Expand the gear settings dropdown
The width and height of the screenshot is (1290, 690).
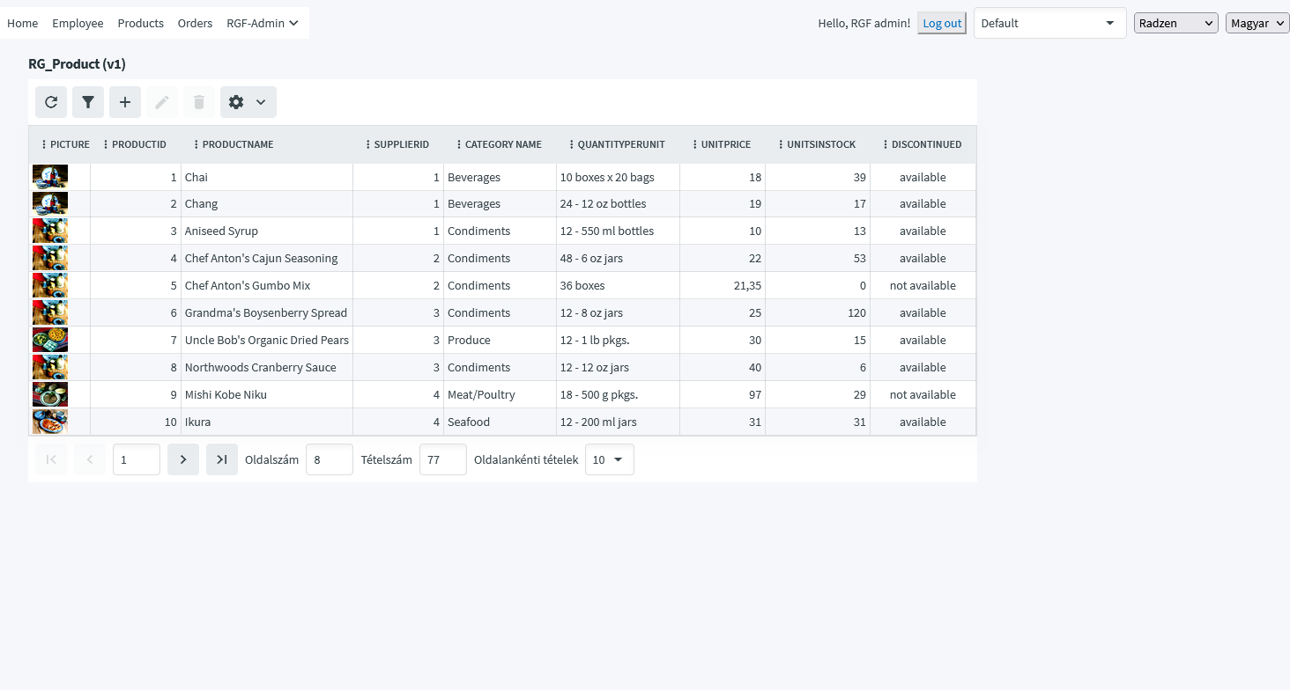coord(248,102)
